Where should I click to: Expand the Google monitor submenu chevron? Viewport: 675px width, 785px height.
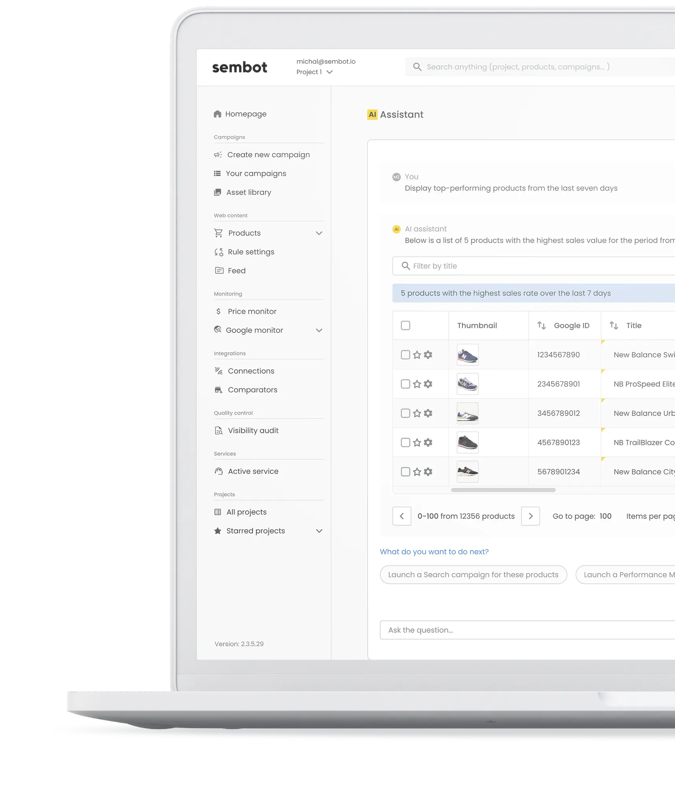tap(319, 330)
